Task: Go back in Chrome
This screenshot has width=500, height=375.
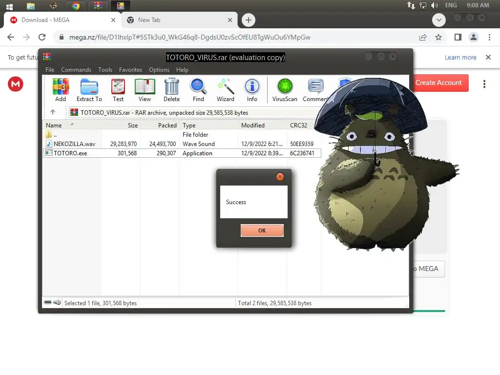Action: pos(11,37)
